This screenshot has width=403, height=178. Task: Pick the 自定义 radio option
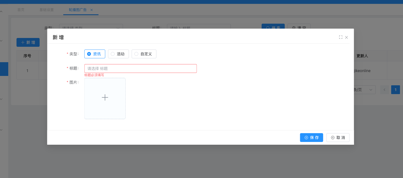pyautogui.click(x=144, y=54)
